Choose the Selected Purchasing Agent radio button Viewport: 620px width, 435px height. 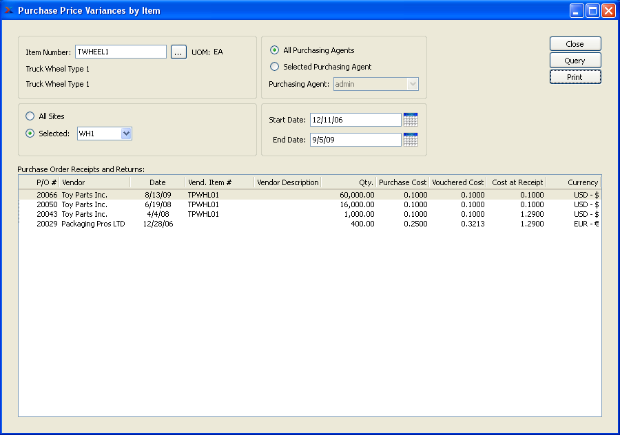tap(275, 67)
